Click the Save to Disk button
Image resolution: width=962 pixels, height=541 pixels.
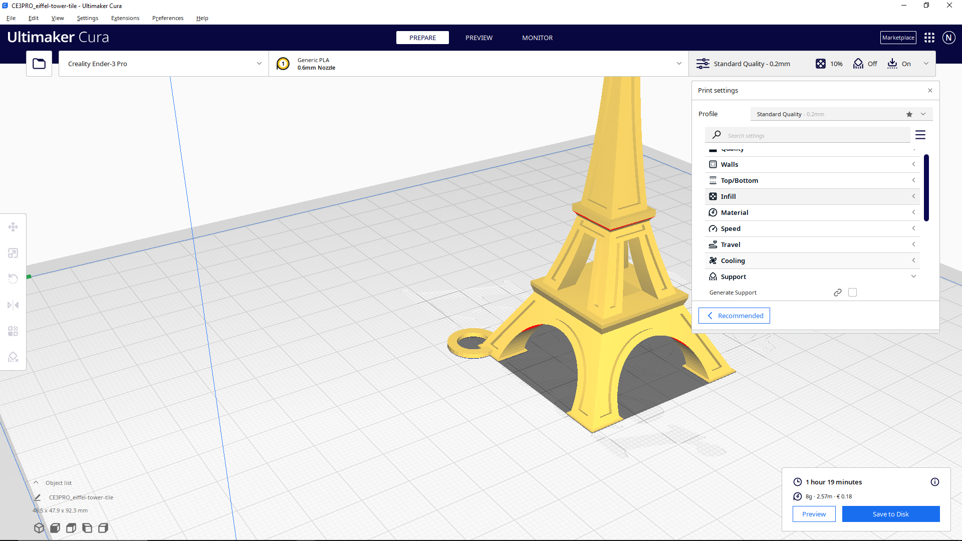[891, 514]
